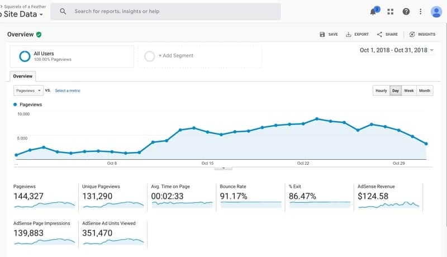This screenshot has width=447, height=257.
Task: Open the Google apps grid
Action: 390,11
